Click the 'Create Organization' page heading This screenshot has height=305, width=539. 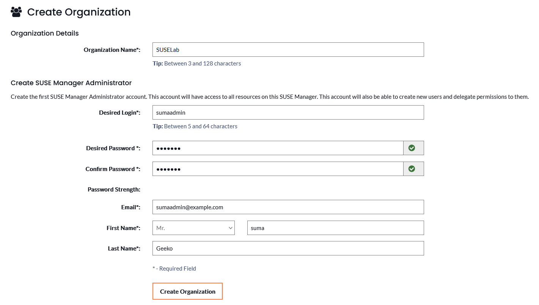79,12
